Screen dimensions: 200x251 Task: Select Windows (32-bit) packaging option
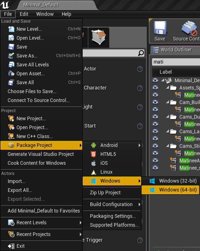click(170, 181)
